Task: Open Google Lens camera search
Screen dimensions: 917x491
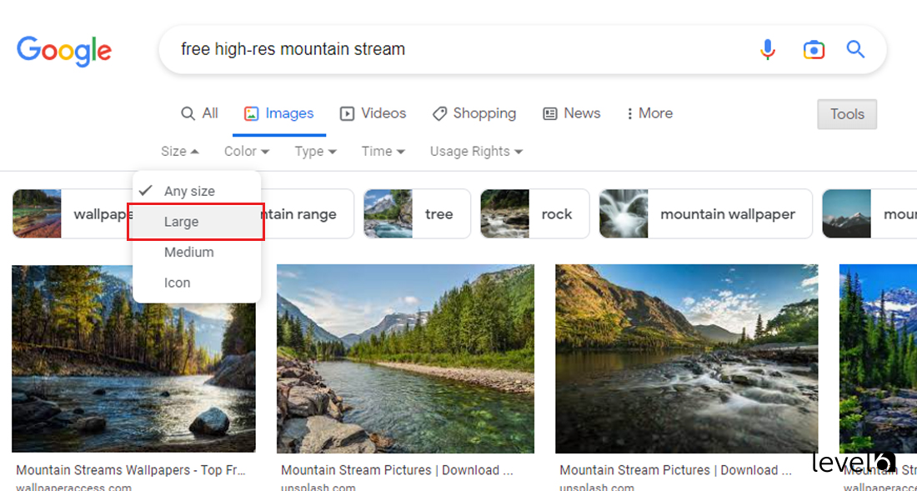Action: (x=814, y=49)
